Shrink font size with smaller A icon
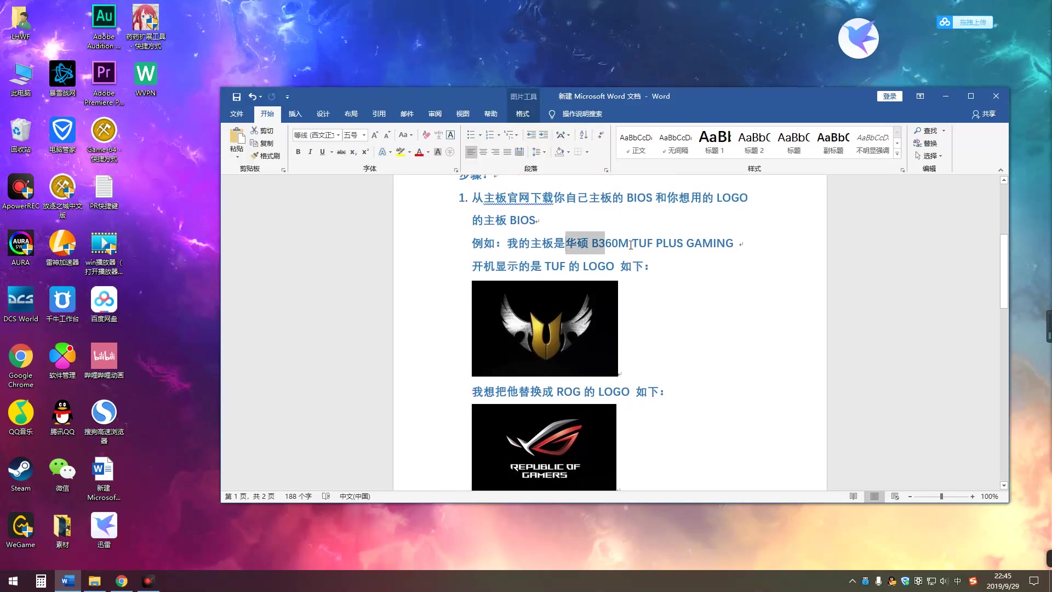Image resolution: width=1052 pixels, height=592 pixels. (387, 135)
